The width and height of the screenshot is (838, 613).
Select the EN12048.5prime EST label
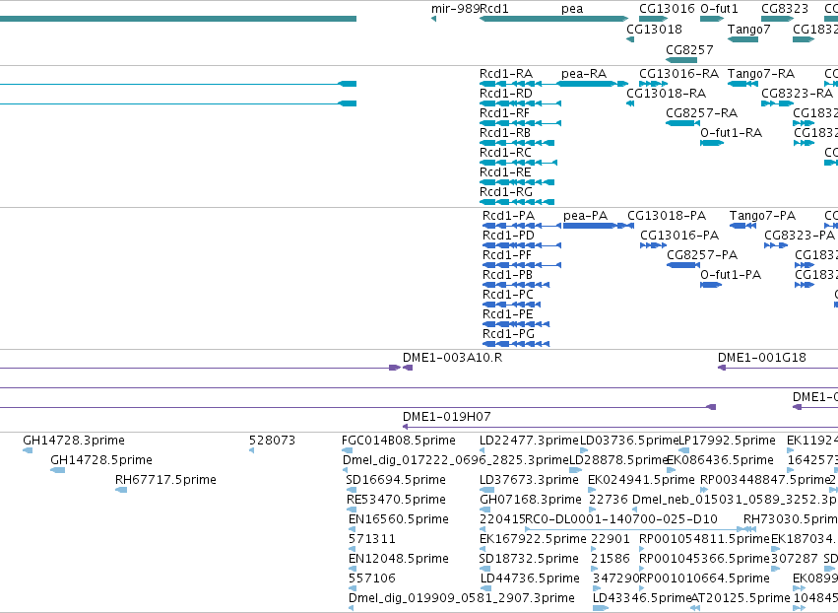399,559
